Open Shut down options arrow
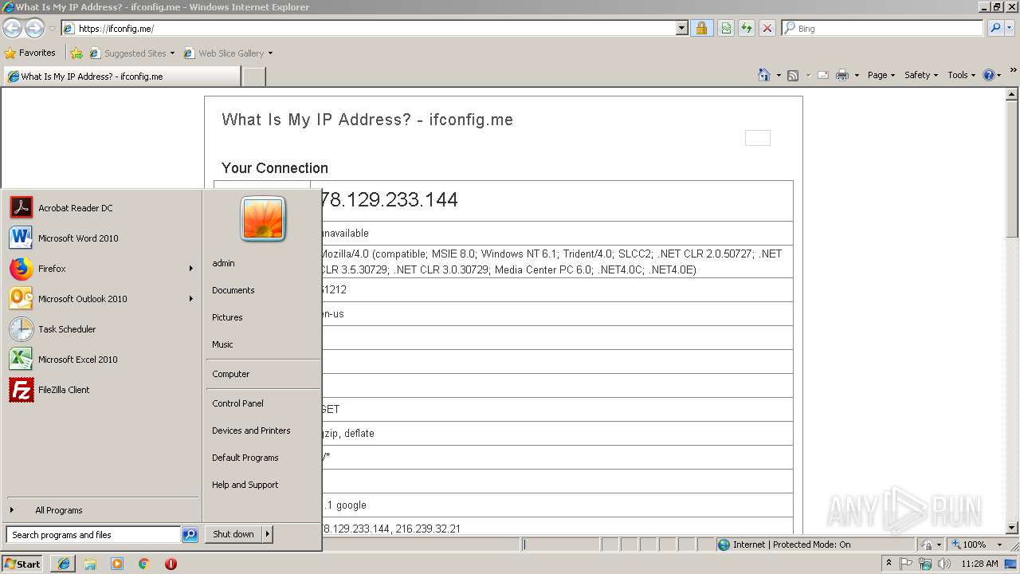 tap(268, 534)
